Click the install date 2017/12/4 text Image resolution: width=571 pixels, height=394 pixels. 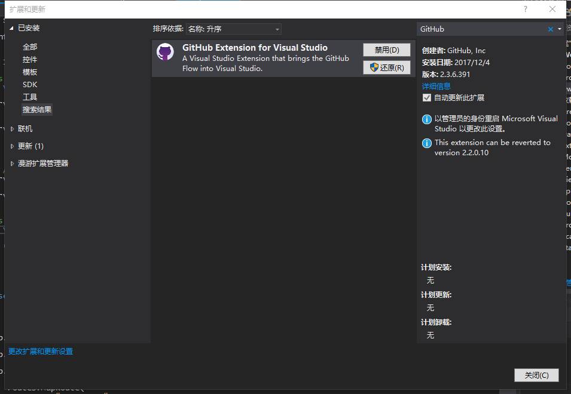tap(472, 63)
